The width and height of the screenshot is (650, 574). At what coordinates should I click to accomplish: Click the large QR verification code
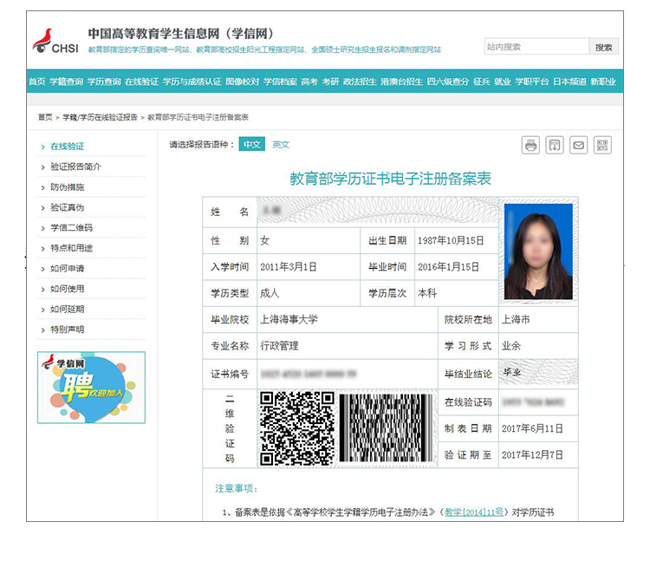pos(297,427)
